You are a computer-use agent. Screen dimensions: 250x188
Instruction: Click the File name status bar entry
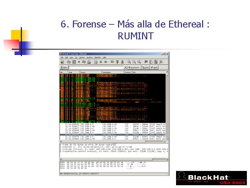pyautogui.click(x=69, y=174)
